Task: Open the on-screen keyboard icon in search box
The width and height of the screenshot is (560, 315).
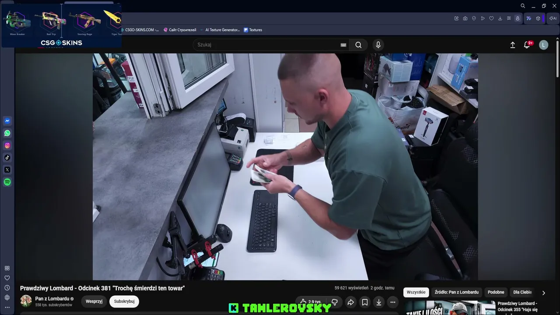Action: [x=343, y=45]
